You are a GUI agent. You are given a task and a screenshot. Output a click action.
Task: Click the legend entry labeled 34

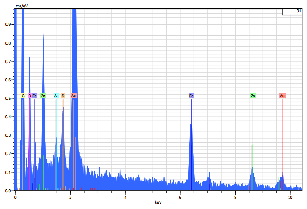coord(293,11)
